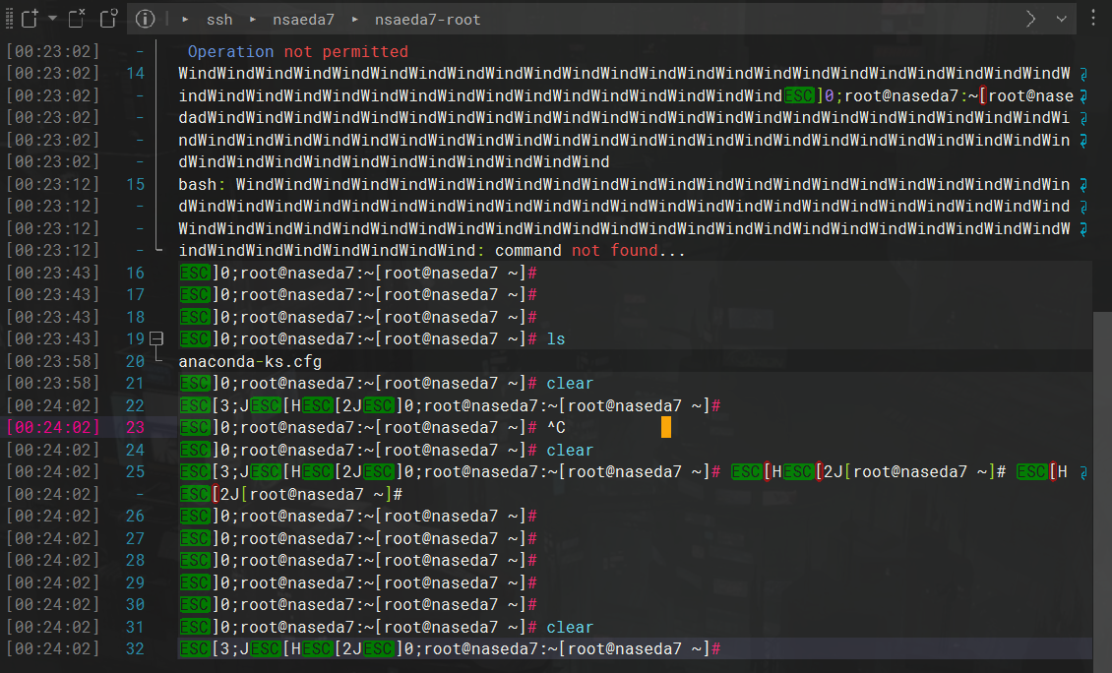Select the nsaeda7 breadcrumb segment
The height and width of the screenshot is (673, 1112).
[303, 19]
